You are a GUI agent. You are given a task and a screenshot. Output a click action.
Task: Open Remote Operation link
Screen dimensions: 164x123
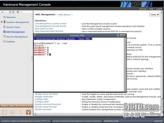point(43,109)
